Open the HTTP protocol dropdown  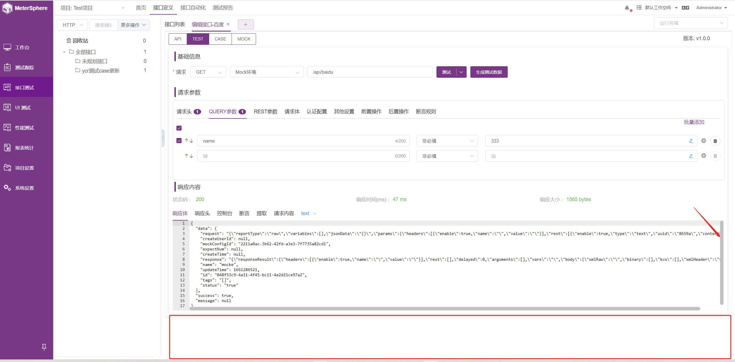pyautogui.click(x=72, y=25)
